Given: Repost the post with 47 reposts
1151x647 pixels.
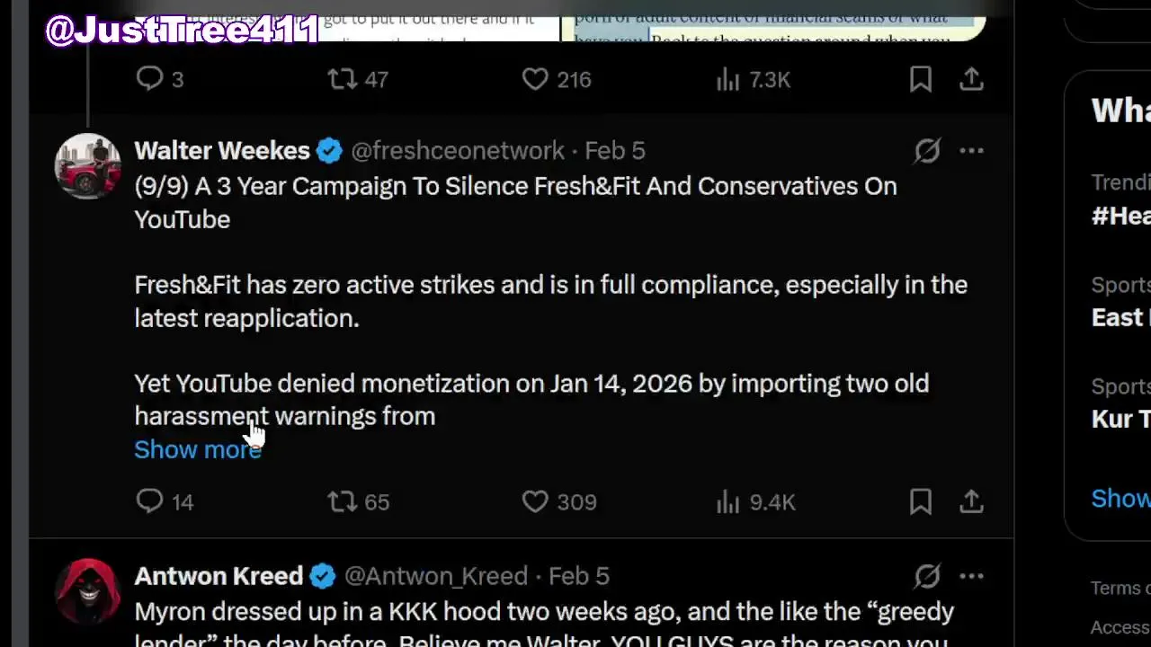Looking at the screenshot, I should pyautogui.click(x=343, y=79).
